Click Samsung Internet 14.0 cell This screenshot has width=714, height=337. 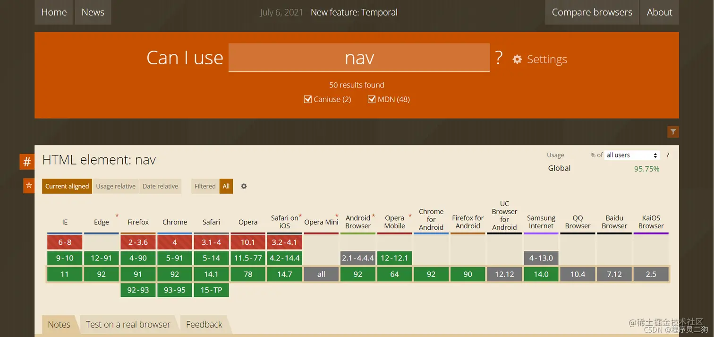pyautogui.click(x=541, y=274)
